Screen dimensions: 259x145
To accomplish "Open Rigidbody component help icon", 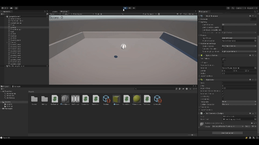I will pyautogui.click(x=250, y=80).
